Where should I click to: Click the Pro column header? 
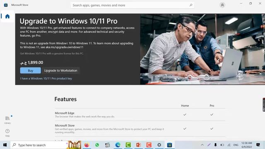pyautogui.click(x=212, y=106)
